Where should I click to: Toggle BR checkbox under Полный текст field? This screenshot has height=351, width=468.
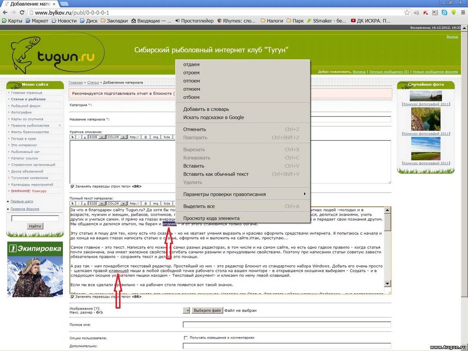72,297
